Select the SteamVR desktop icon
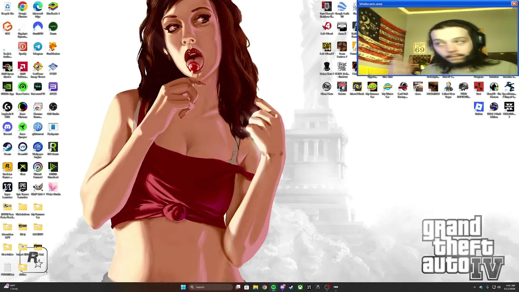The height and width of the screenshot is (292, 519). (x=23, y=149)
